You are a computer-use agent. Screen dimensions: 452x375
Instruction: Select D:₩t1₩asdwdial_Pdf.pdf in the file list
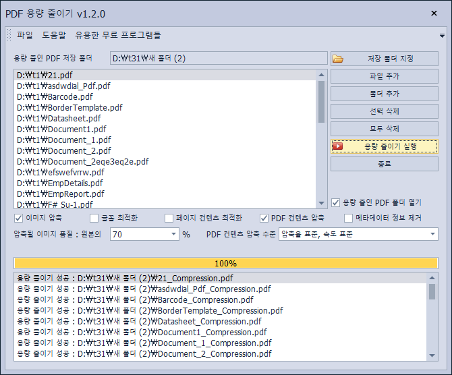click(165, 86)
